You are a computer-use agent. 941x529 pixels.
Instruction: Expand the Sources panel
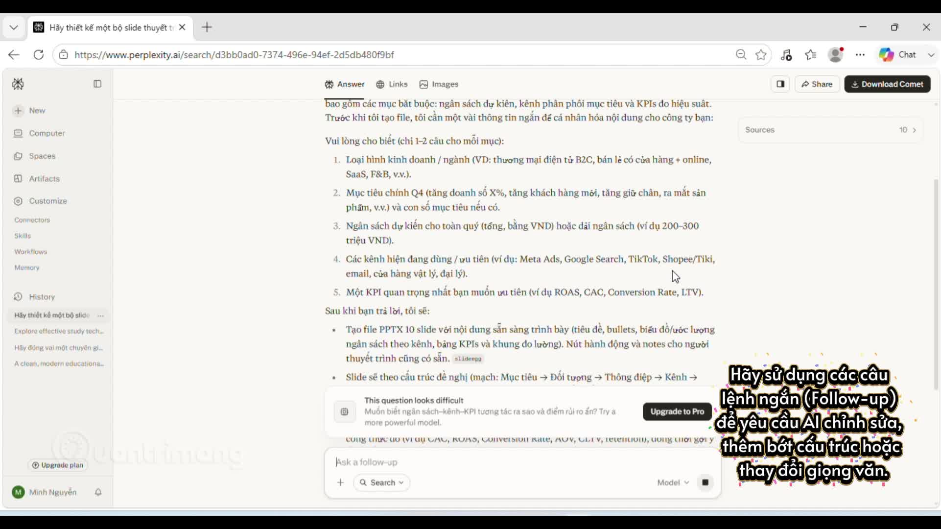pos(831,130)
